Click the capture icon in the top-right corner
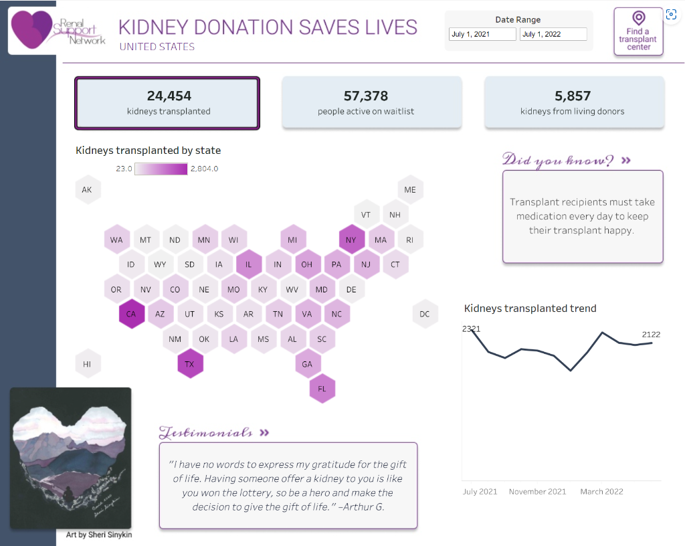This screenshot has width=685, height=546. click(671, 14)
